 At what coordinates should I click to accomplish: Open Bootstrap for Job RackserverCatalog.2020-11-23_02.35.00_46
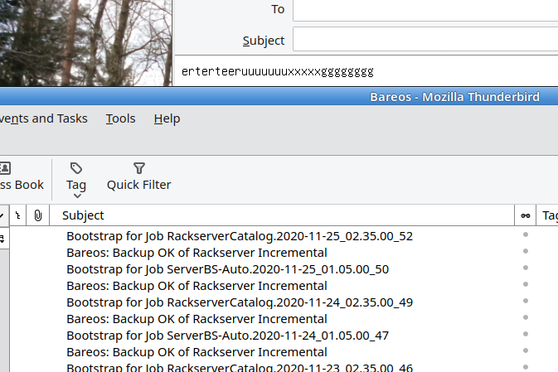pyautogui.click(x=240, y=367)
